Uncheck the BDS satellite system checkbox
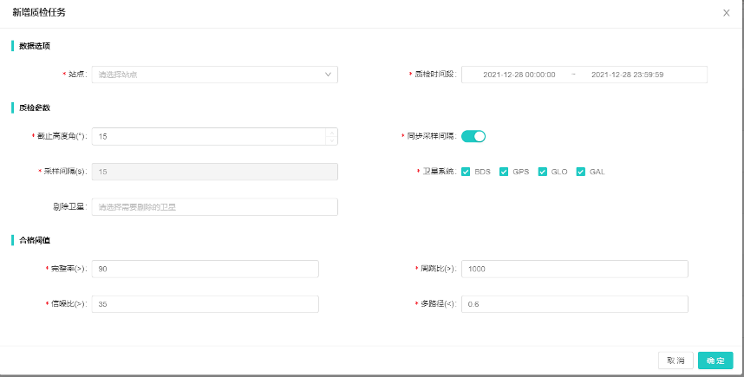This screenshot has height=377, width=744. point(467,172)
